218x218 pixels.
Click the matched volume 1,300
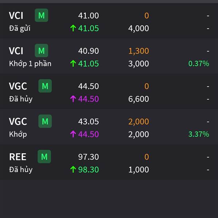pyautogui.click(x=139, y=51)
